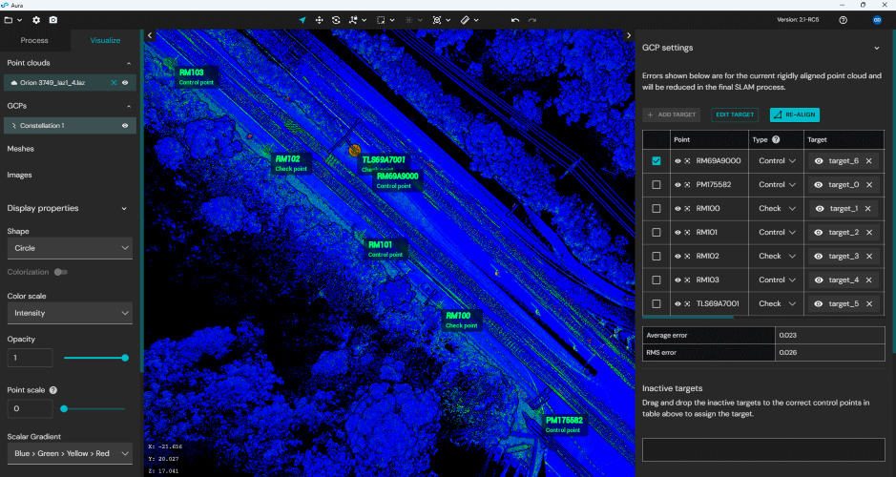This screenshot has height=477, width=896.
Task: Open the Color scale Intensity dropdown
Action: pyautogui.click(x=70, y=313)
